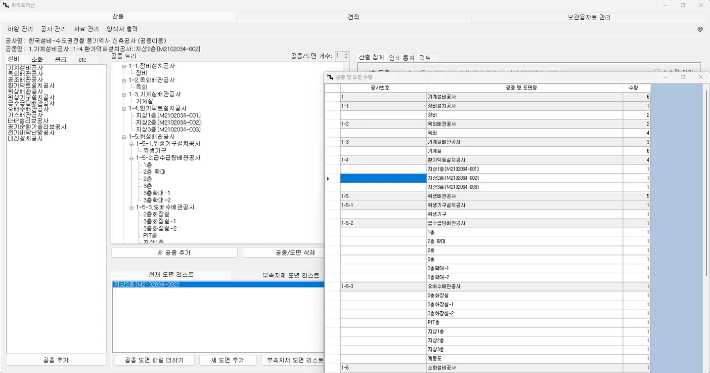
Task: Close the 공종 및 도면 수량 window
Action: (x=701, y=77)
